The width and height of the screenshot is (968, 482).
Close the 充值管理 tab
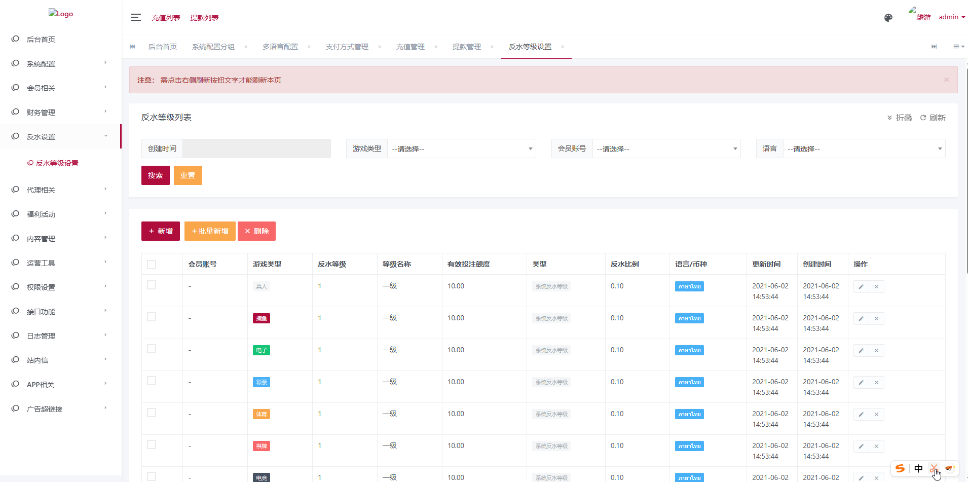[436, 47]
